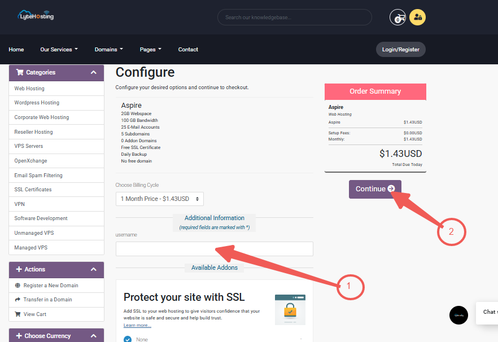This screenshot has width=498, height=342.
Task: Collapse the Choose Currency panel chevron
Action: point(93,336)
